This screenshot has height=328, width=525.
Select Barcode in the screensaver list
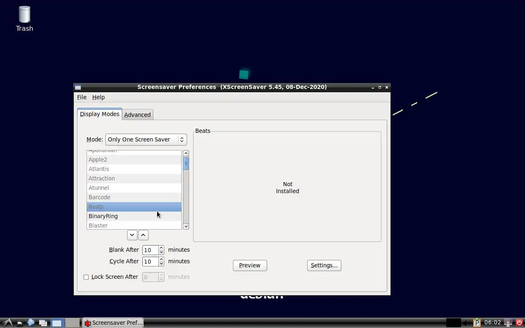[x=134, y=197]
